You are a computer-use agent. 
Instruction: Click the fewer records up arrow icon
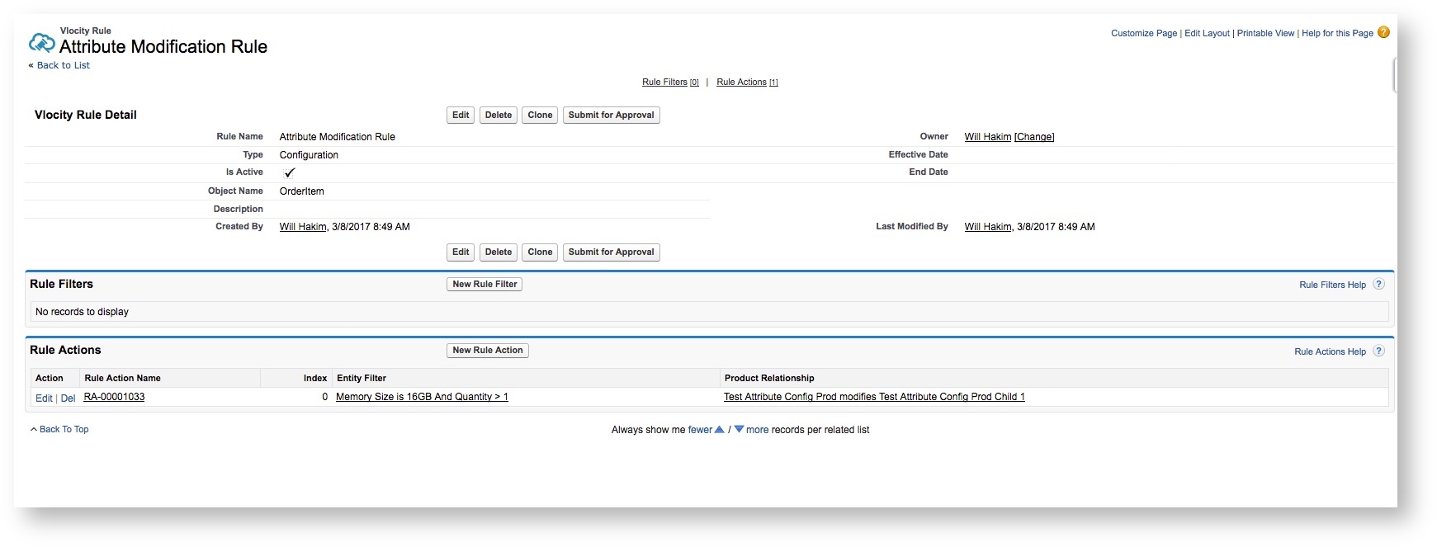coord(719,429)
